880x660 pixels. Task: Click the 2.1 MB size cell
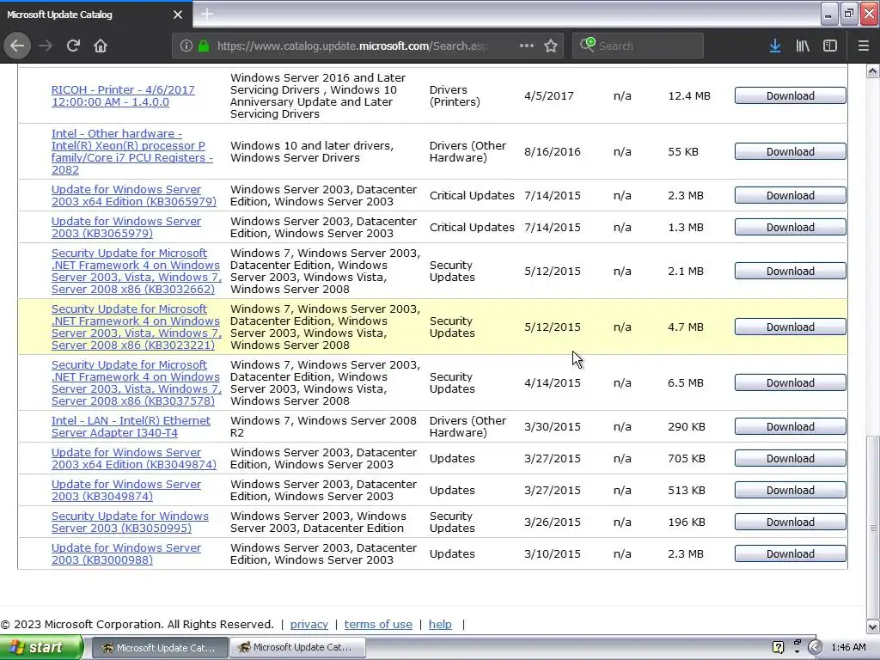[x=685, y=271]
